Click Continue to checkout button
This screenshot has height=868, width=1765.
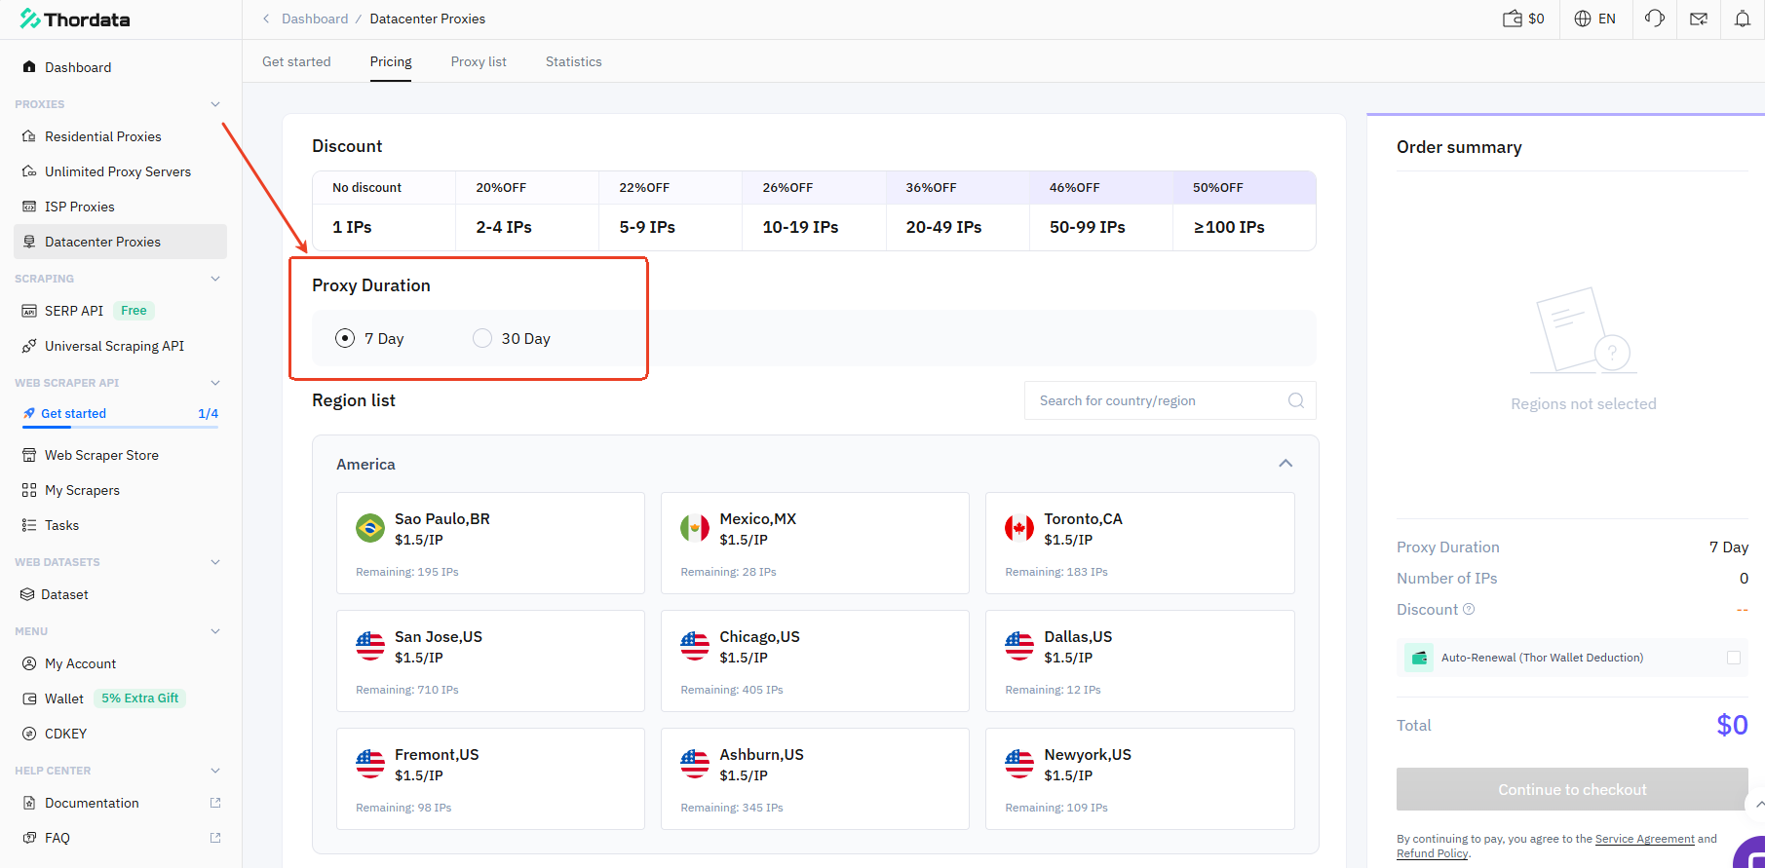click(1572, 789)
